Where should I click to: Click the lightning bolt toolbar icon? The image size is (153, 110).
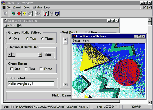click(x=5, y=14)
